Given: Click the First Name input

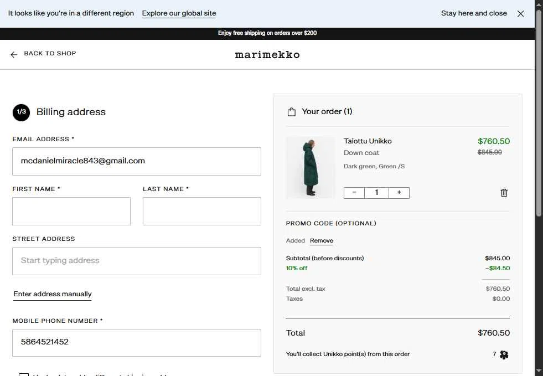Looking at the screenshot, I should pos(71,211).
